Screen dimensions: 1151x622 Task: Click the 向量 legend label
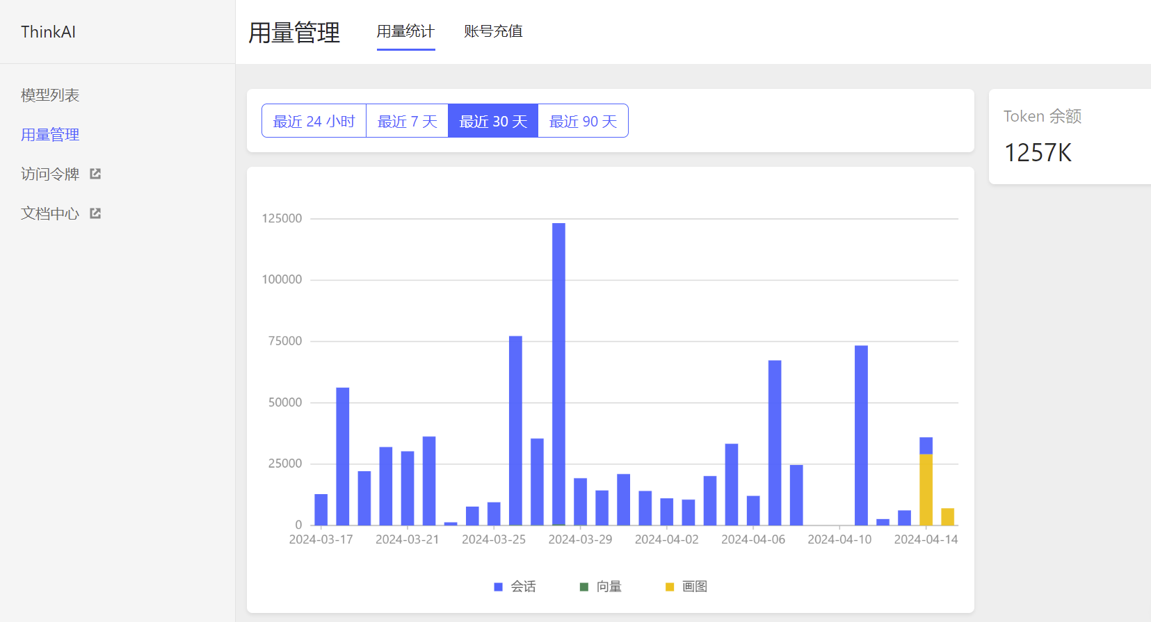609,587
